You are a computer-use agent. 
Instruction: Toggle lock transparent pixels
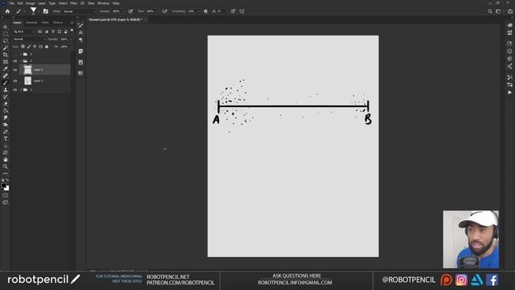tap(23, 47)
